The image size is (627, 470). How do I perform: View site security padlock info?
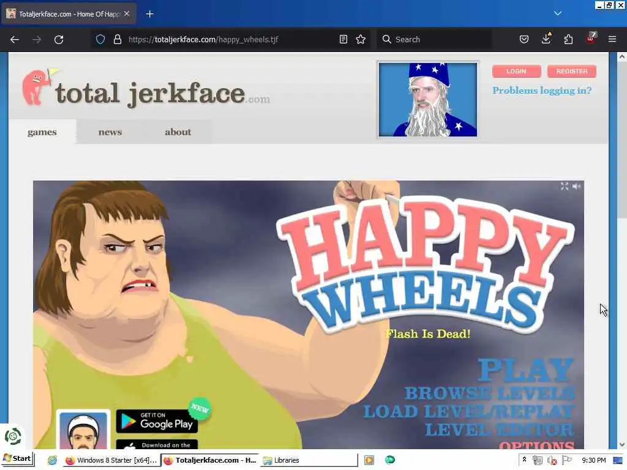pos(117,39)
